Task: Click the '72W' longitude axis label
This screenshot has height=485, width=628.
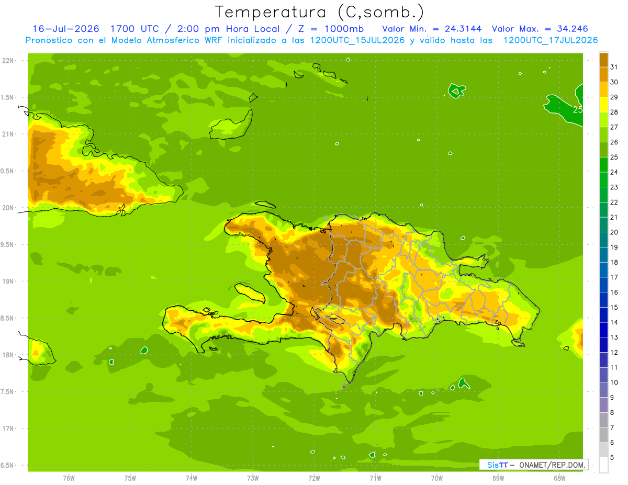Action: (314, 478)
